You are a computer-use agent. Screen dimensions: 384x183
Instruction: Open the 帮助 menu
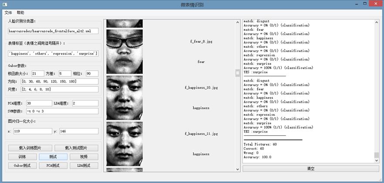[x=20, y=13]
